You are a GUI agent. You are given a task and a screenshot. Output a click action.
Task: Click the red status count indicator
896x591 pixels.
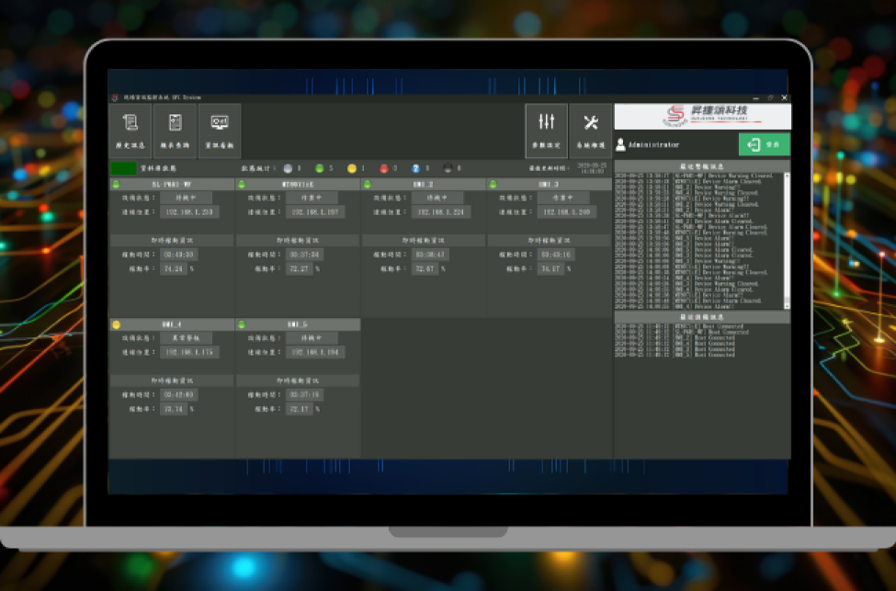click(x=383, y=169)
